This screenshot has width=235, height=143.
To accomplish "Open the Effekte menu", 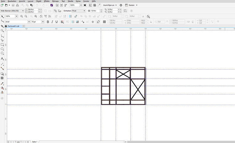I will coord(47,1).
